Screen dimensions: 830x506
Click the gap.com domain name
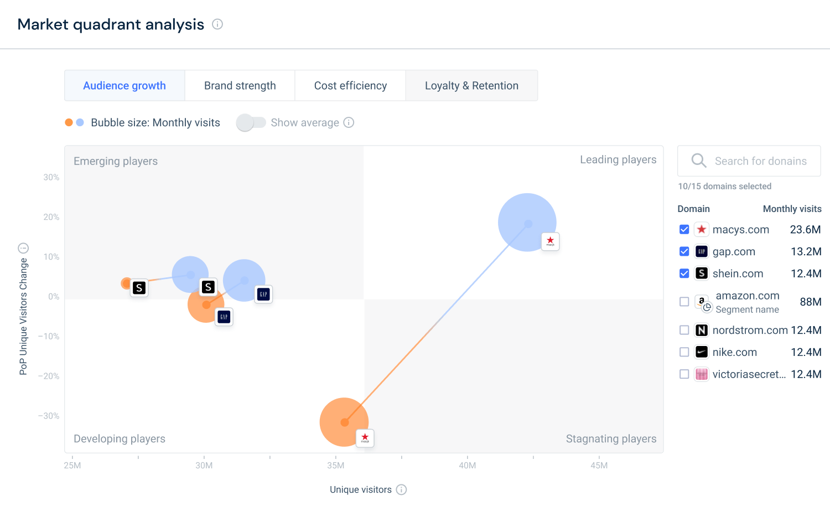(x=734, y=251)
